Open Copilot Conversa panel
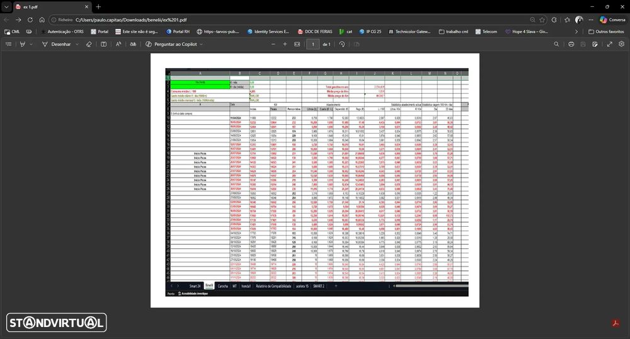The image size is (630, 339). point(612,20)
